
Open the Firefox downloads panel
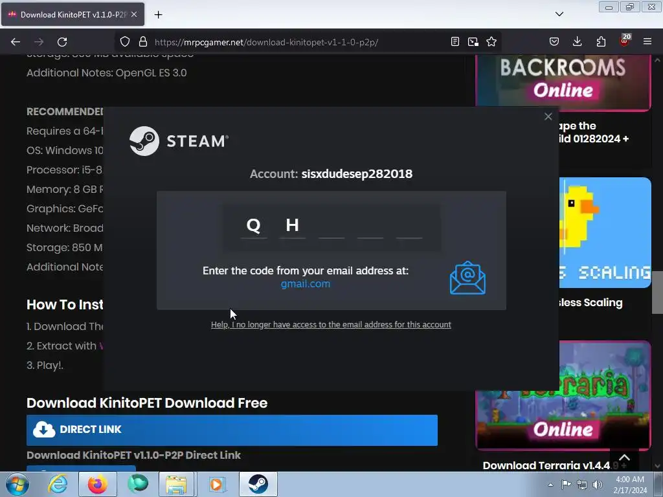[x=577, y=41]
